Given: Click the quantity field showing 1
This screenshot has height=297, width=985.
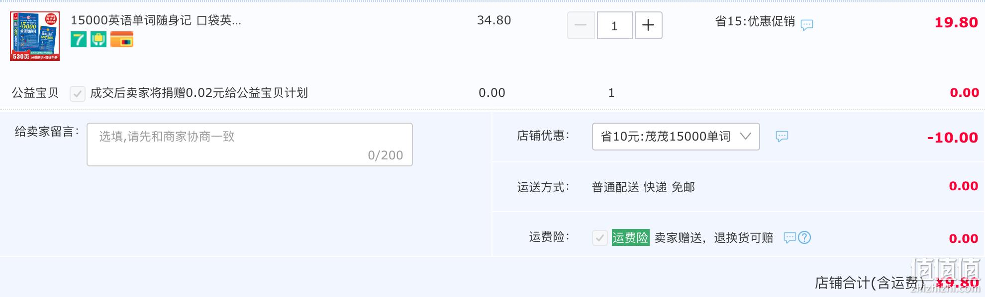Looking at the screenshot, I should [x=614, y=25].
